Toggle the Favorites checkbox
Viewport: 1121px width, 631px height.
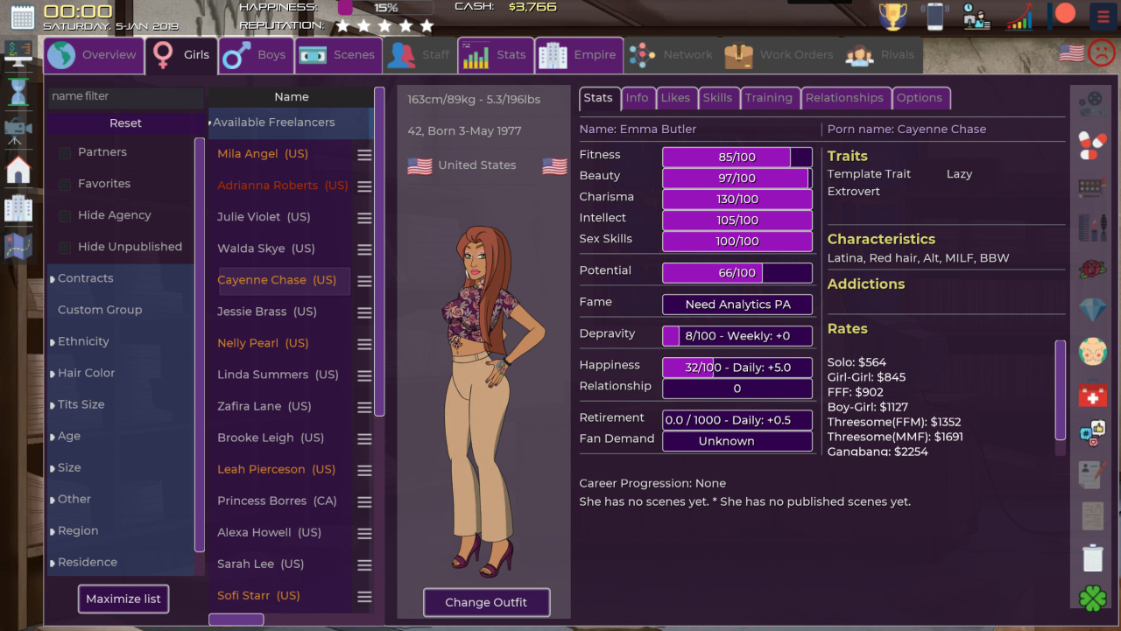[65, 185]
